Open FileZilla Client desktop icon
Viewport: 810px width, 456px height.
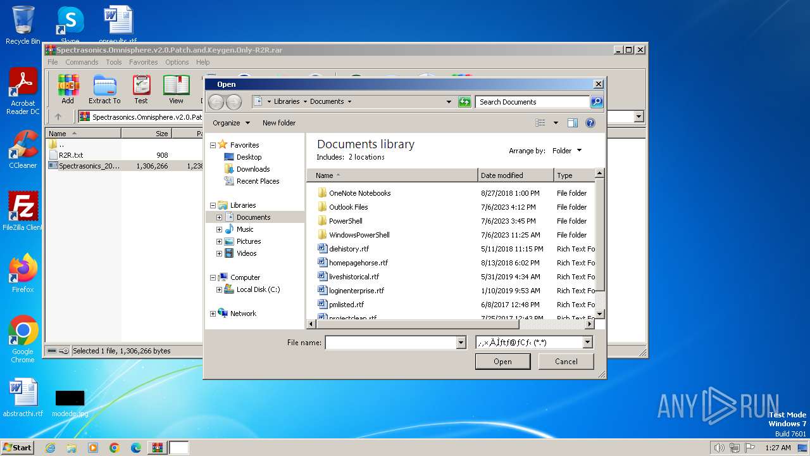coord(23,211)
